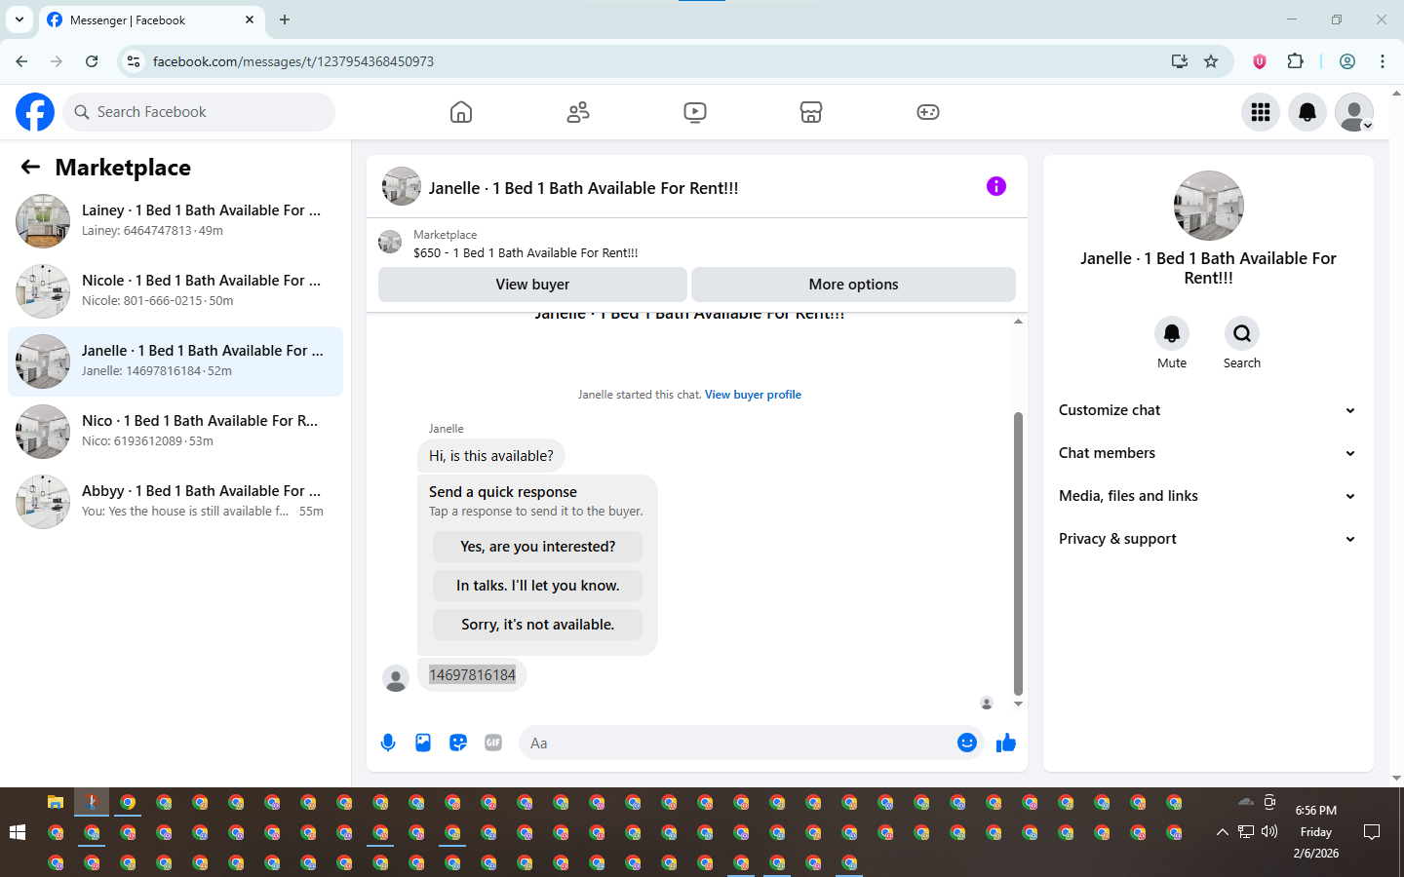Open the Gaming controller icon
Image resolution: width=1404 pixels, height=877 pixels.
(928, 112)
